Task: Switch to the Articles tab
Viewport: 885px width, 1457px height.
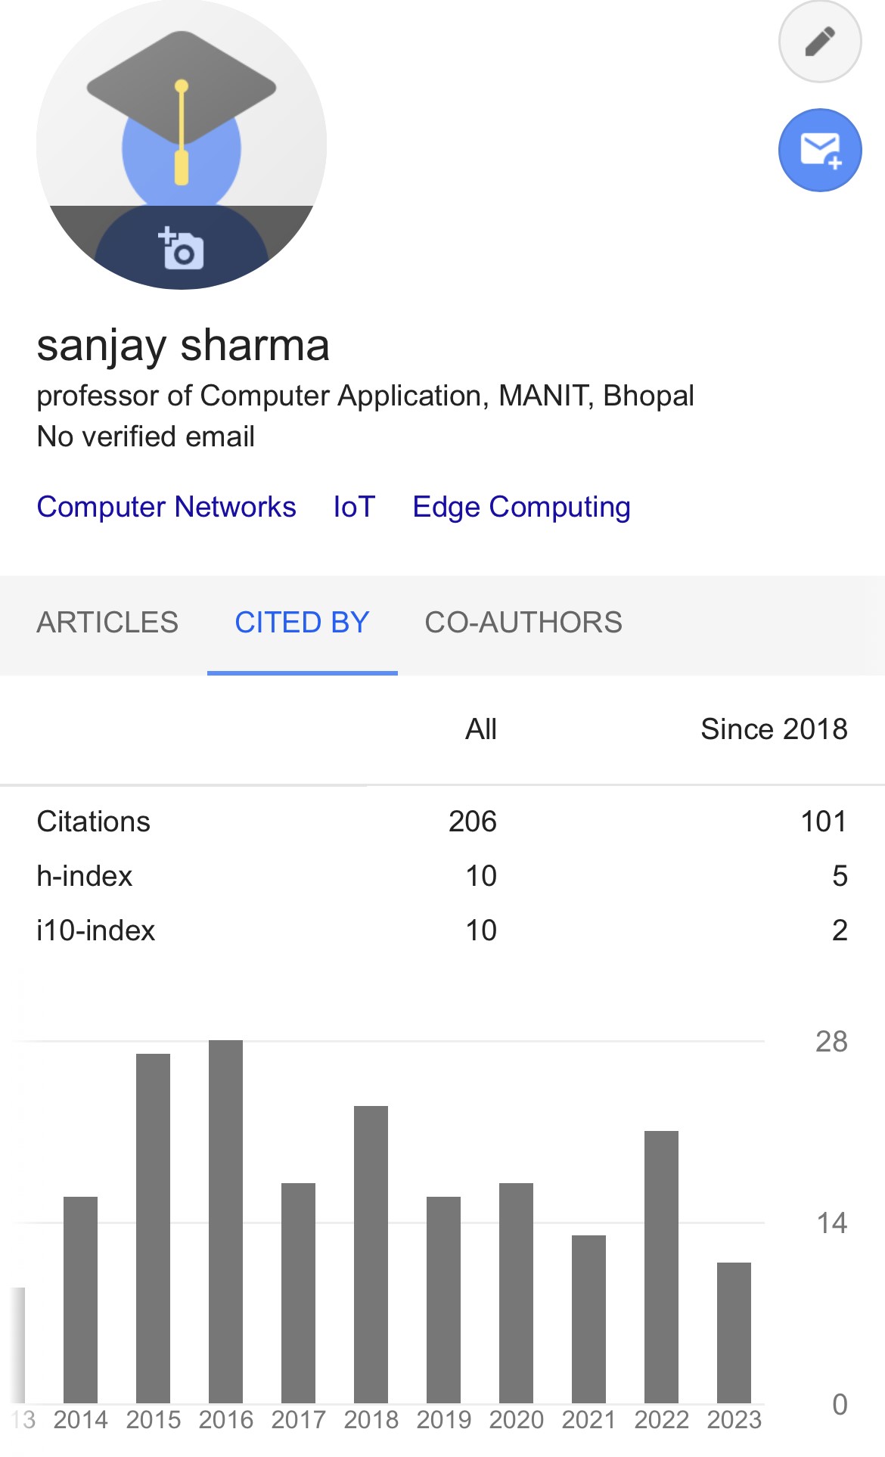Action: coord(107,623)
